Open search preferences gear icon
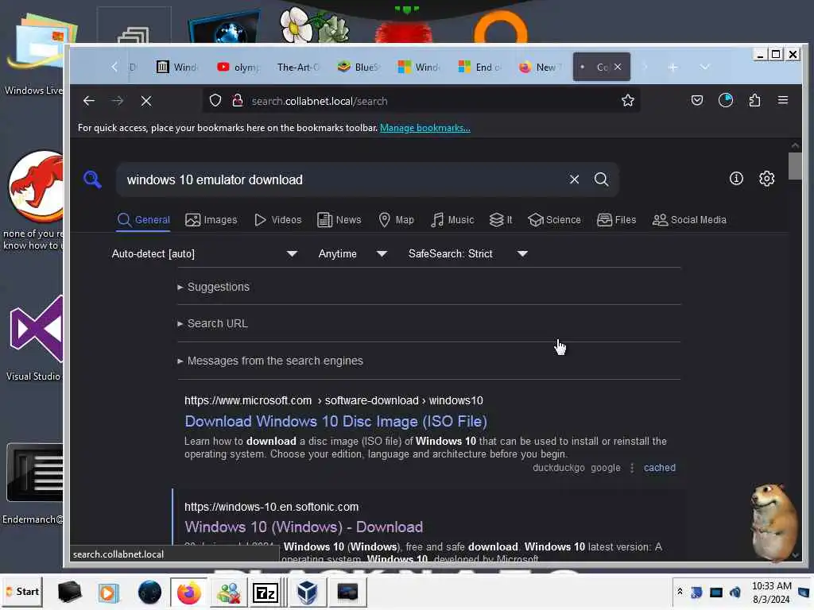Screen dimensions: 814x610 pos(767,179)
